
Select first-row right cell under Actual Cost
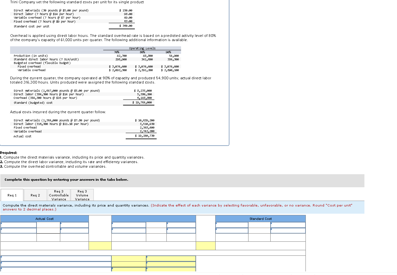click(x=74, y=225)
